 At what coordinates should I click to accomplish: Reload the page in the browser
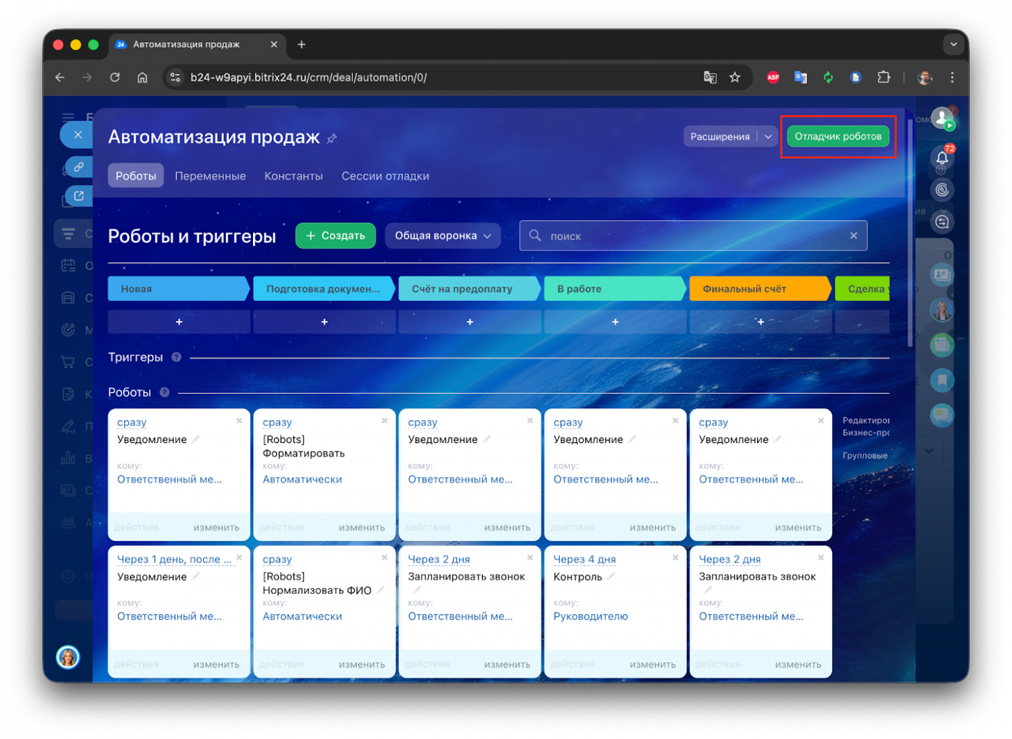115,77
